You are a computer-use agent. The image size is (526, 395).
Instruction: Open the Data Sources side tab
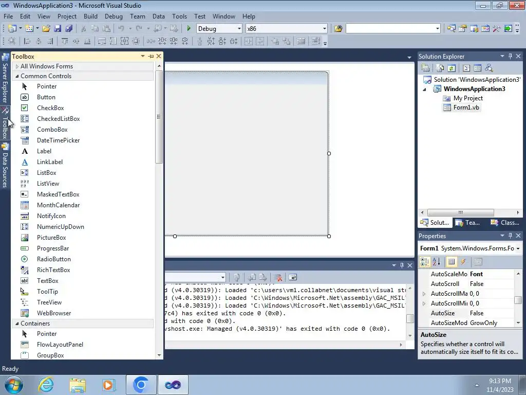pyautogui.click(x=5, y=166)
